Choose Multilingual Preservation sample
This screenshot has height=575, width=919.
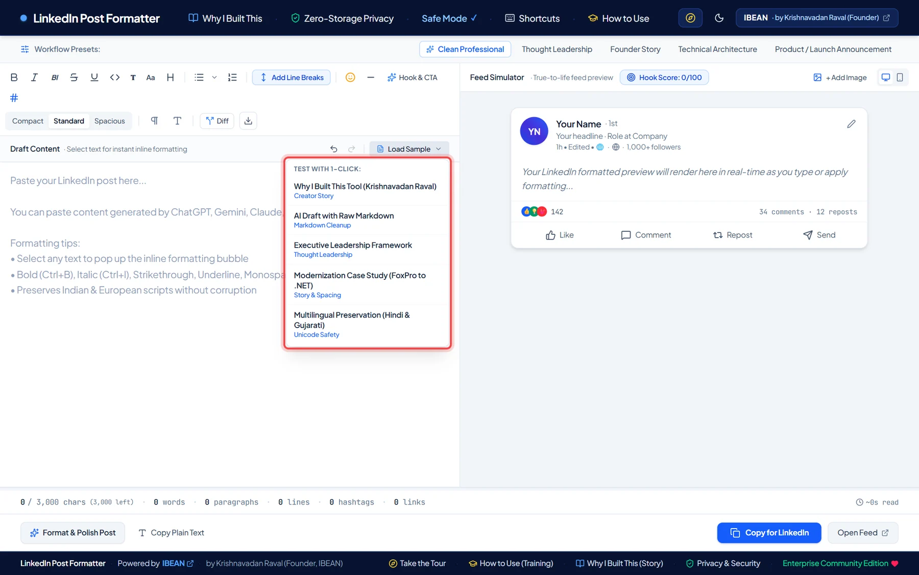click(x=367, y=324)
